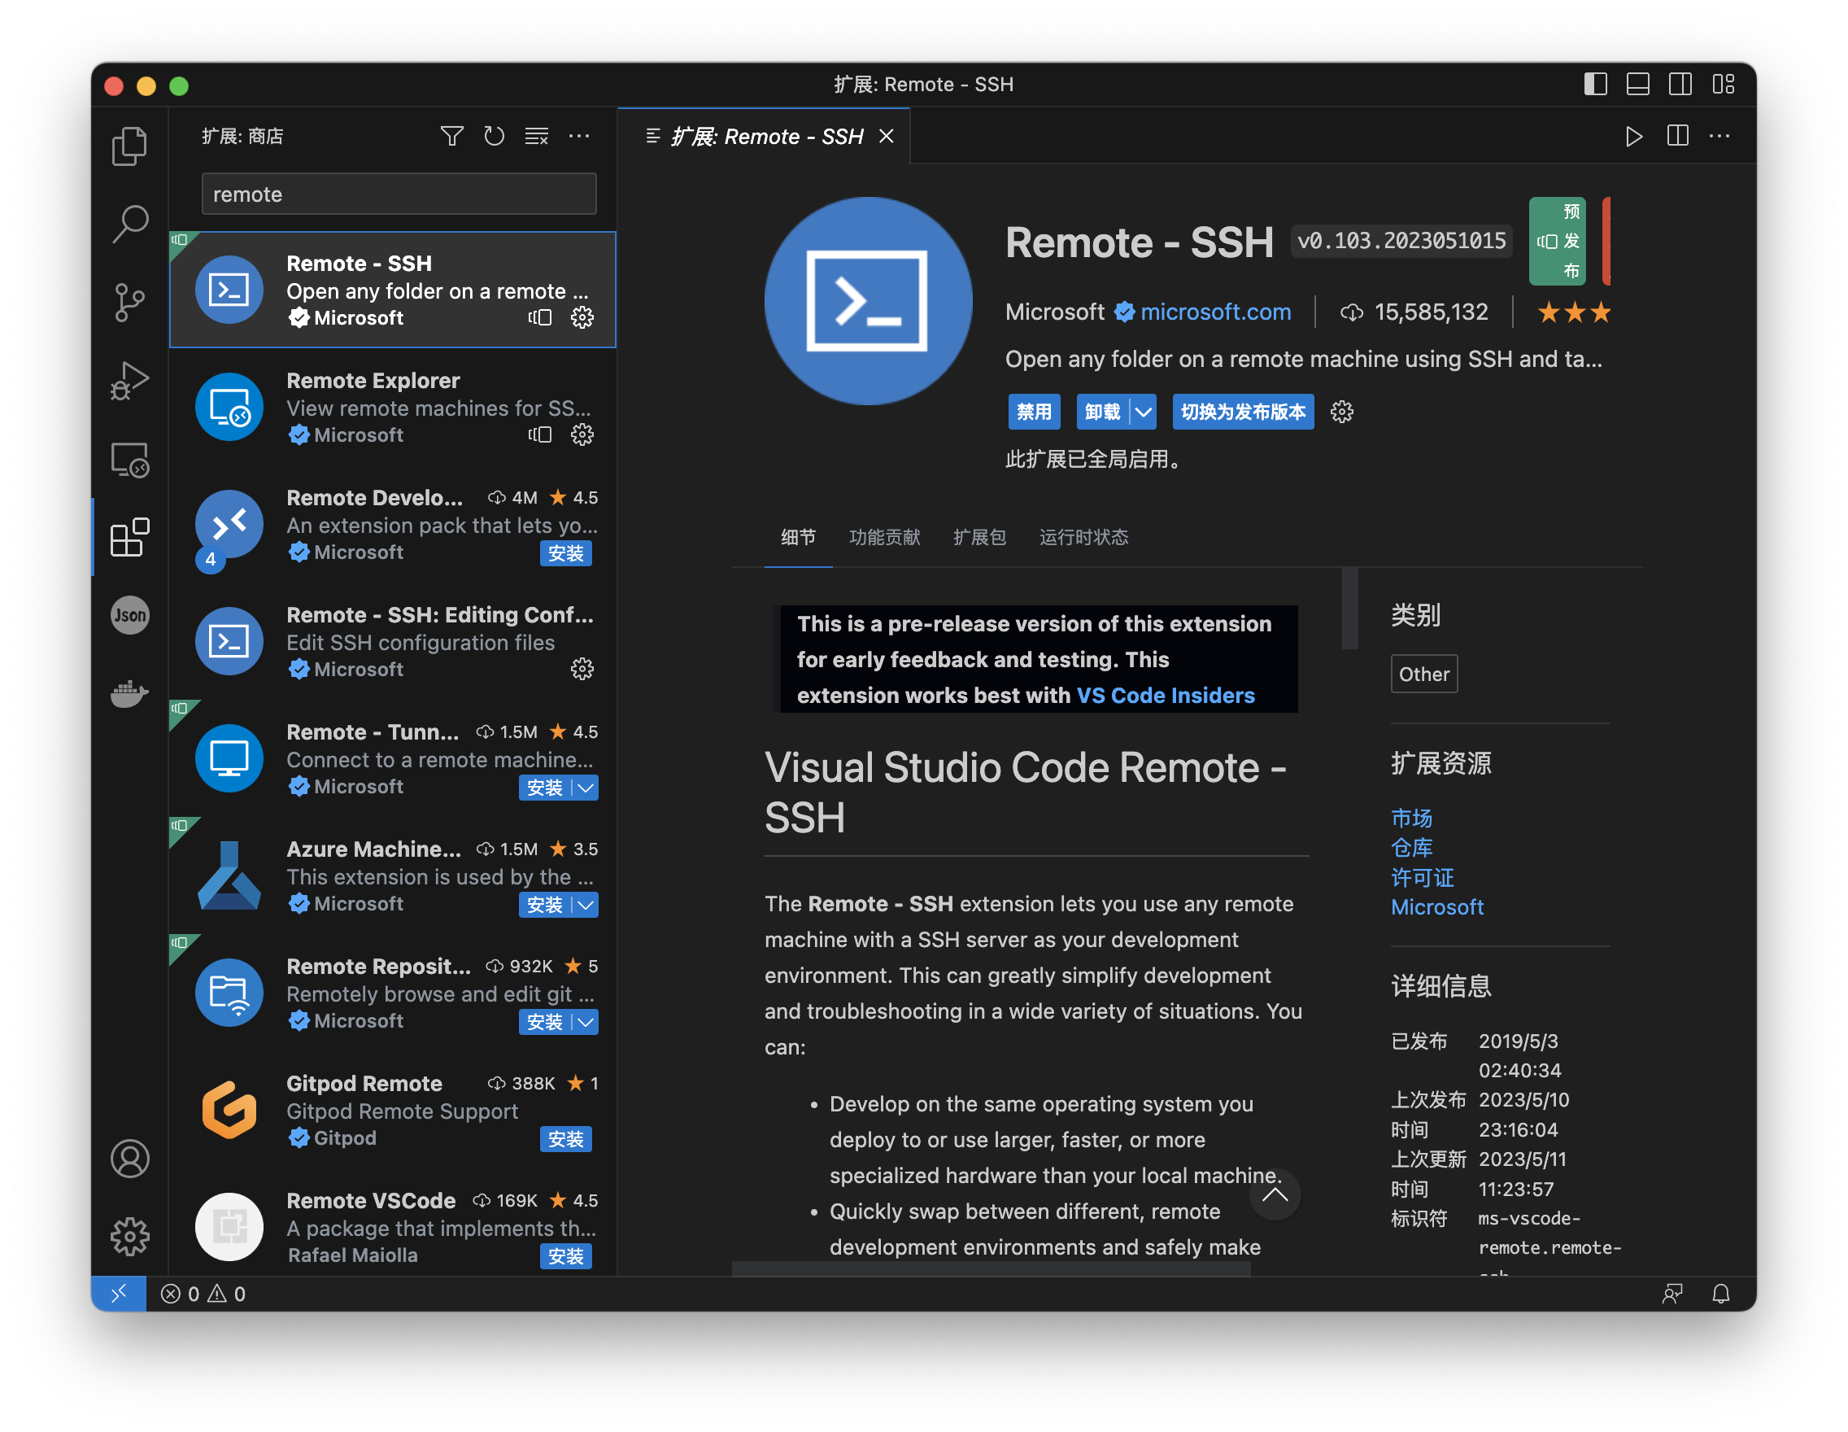1848x1432 pixels.
Task: Filter extensions with funnel icon
Action: pyautogui.click(x=452, y=136)
